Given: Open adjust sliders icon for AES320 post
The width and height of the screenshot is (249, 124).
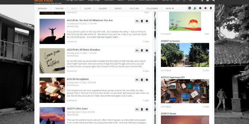Looking at the screenshot, I should pos(137,21).
